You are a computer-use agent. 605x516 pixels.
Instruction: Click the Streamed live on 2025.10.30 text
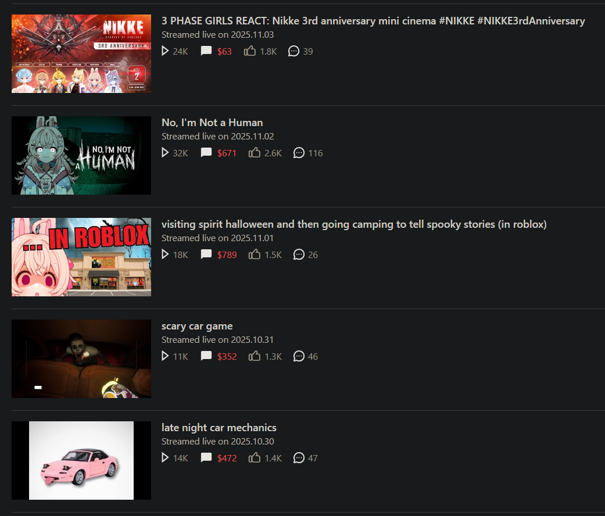pos(217,442)
